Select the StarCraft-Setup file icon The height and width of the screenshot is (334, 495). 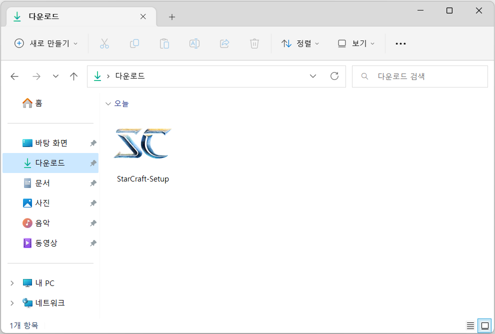142,143
